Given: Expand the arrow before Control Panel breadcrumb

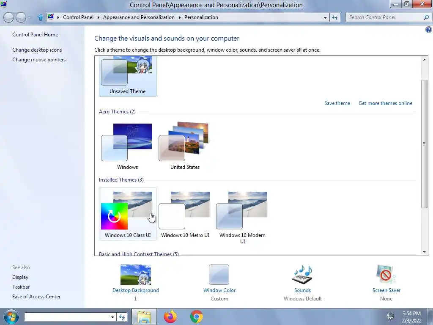Looking at the screenshot, I should pos(58,17).
